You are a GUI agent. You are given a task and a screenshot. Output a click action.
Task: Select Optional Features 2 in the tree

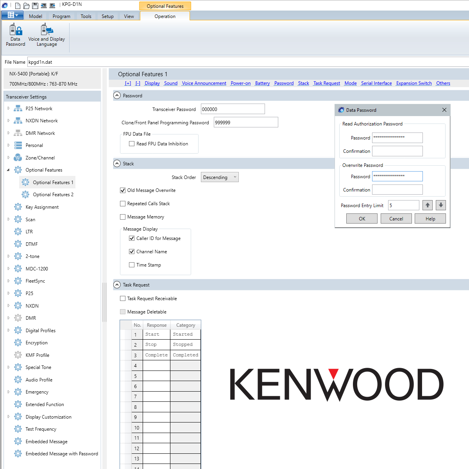(53, 195)
